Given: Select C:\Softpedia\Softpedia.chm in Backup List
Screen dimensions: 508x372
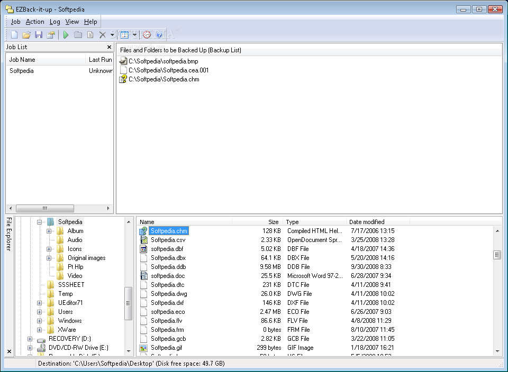Looking at the screenshot, I should pos(164,79).
